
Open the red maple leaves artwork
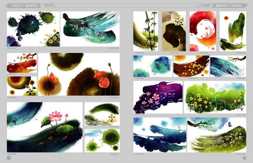click(22, 63)
